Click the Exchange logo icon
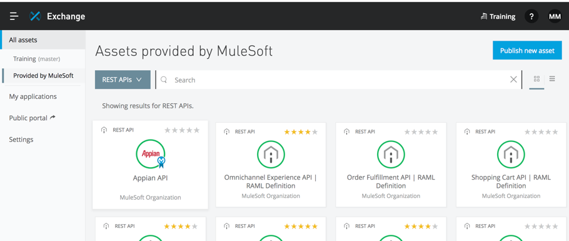The image size is (569, 241). [x=35, y=16]
